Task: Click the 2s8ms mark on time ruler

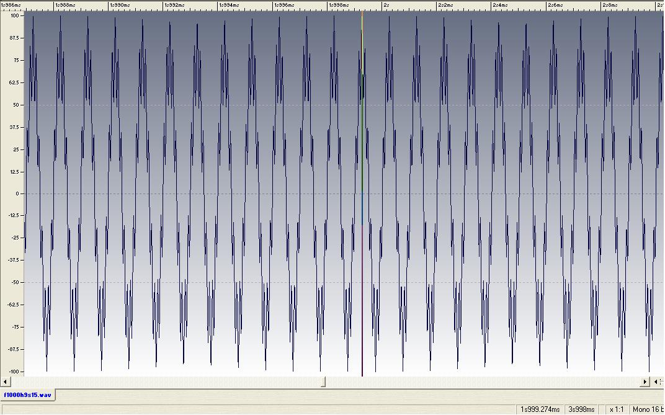Action: pyautogui.click(x=610, y=5)
